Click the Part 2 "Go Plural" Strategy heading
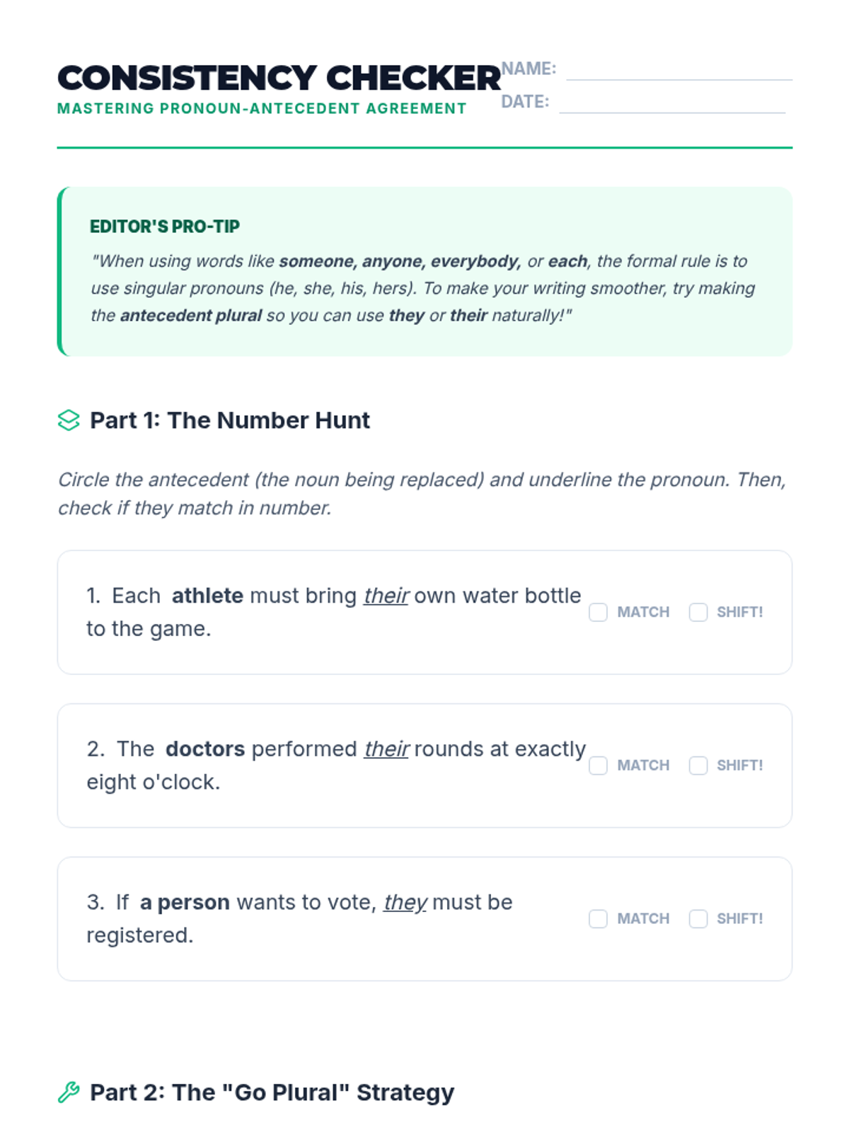 click(x=272, y=1092)
